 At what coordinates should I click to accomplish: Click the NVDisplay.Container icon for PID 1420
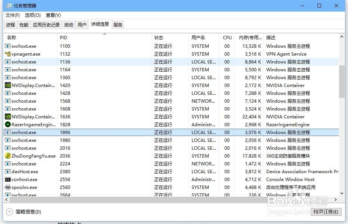click(8, 85)
